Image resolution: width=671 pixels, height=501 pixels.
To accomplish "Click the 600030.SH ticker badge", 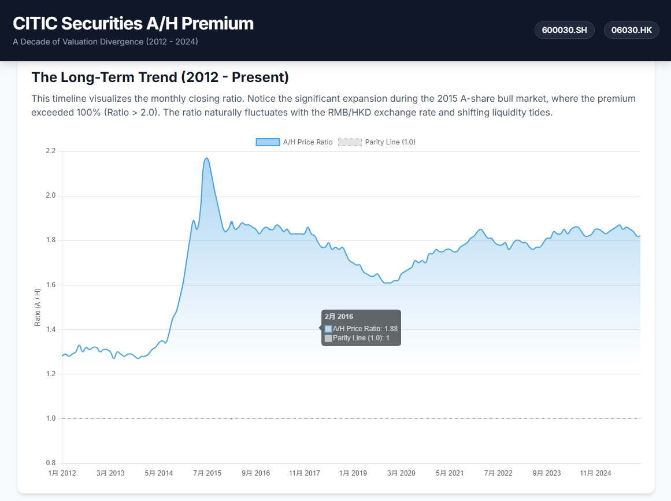I will (x=564, y=31).
